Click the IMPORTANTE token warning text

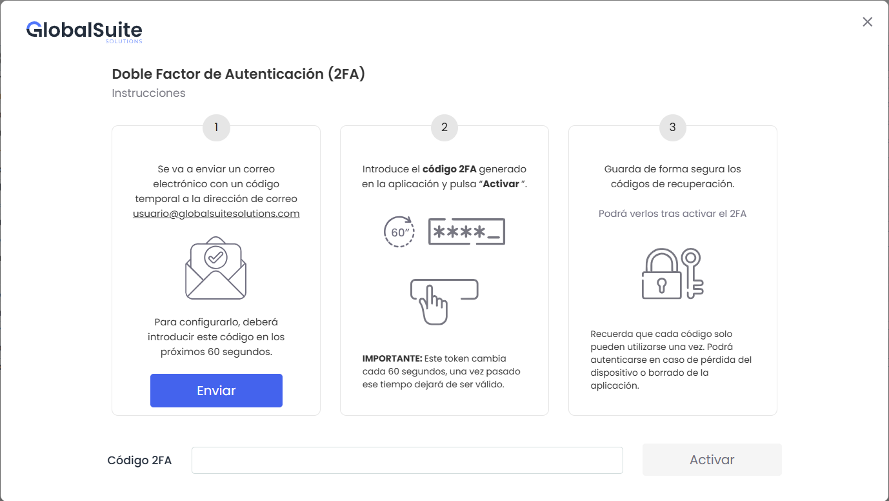click(441, 371)
